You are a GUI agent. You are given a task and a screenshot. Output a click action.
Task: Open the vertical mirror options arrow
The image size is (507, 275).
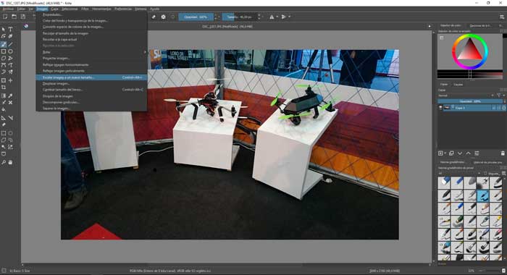coord(290,17)
